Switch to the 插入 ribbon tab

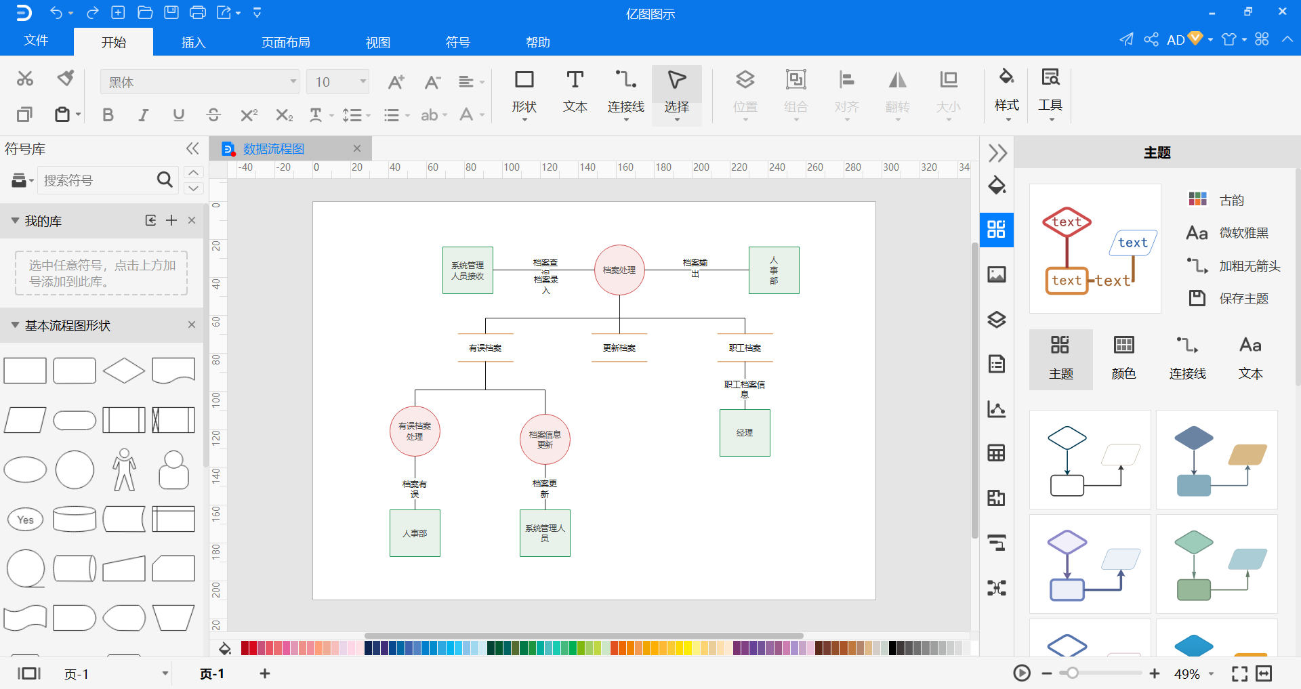point(193,42)
